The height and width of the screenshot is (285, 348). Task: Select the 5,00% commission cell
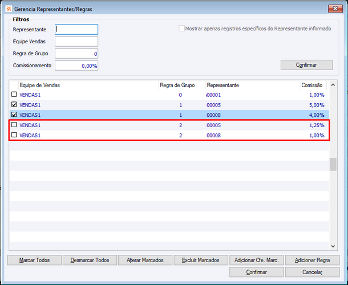tap(317, 105)
